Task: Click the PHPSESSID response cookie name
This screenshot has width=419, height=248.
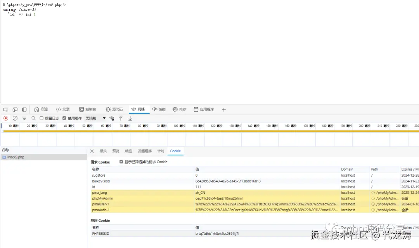Action: click(x=100, y=234)
